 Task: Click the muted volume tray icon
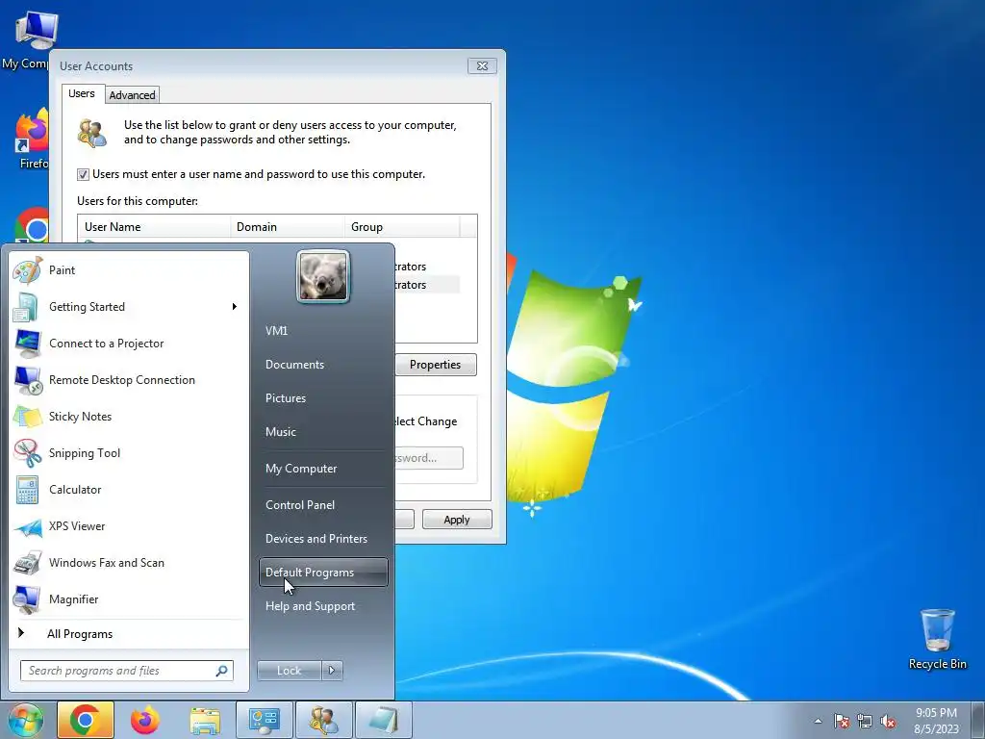click(x=888, y=721)
